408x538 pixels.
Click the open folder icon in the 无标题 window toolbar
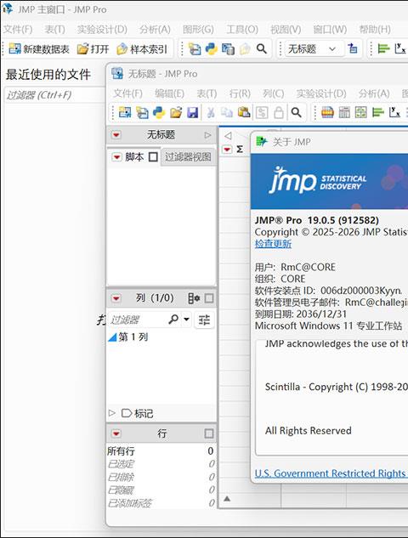click(176, 112)
